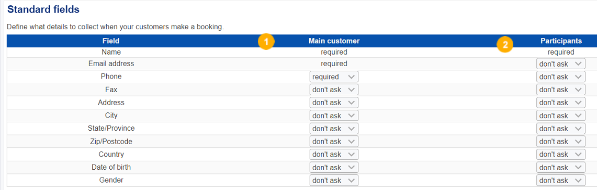Open Phone dropdown under Participants
Screen dimensions: 597x190
(x=561, y=77)
